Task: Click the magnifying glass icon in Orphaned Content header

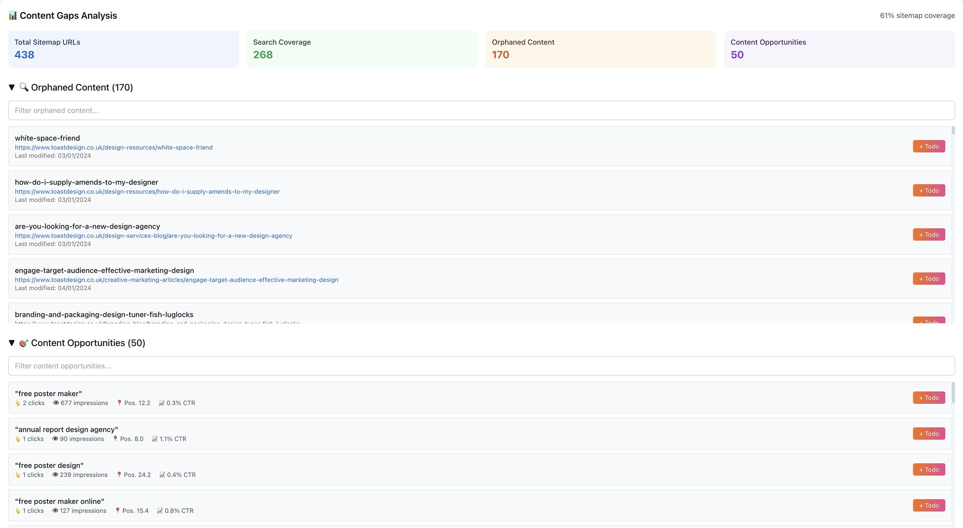Action: [x=24, y=87]
